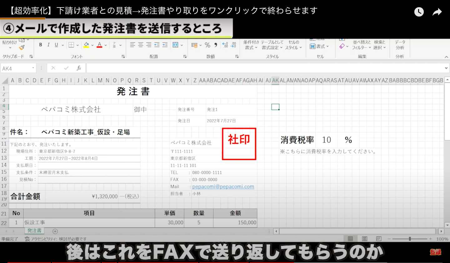Increase indent in alignment group

(x=165, y=45)
